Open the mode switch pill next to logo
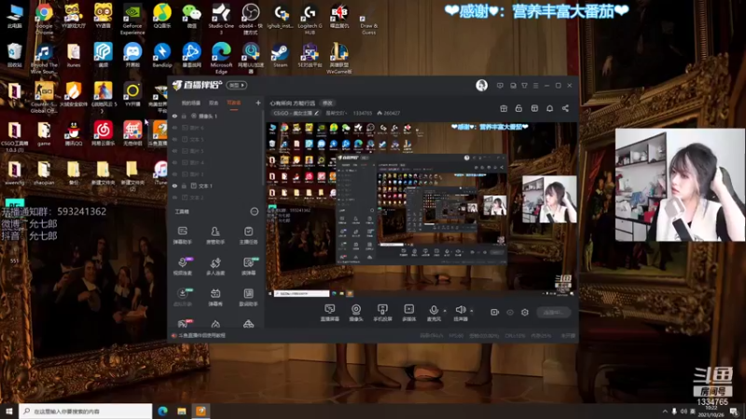 coord(237,85)
